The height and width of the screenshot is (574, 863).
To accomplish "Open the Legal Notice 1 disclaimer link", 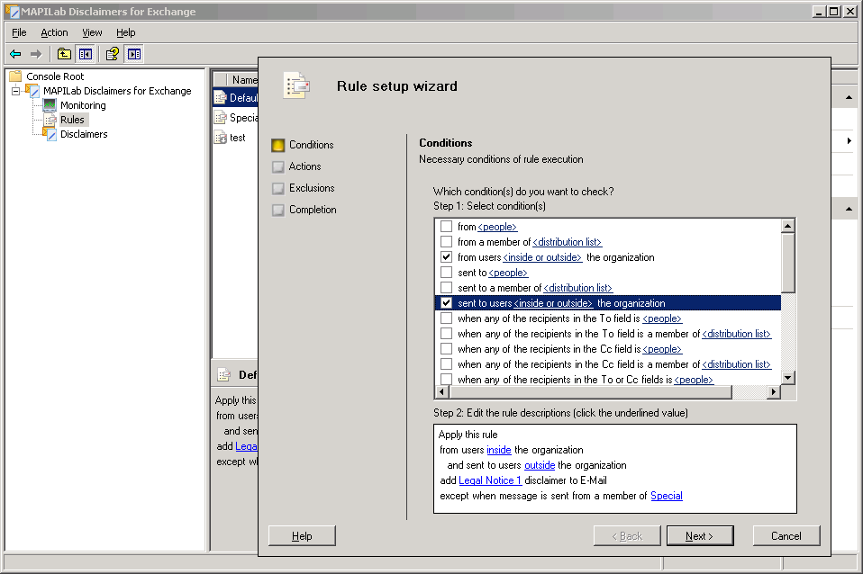I will coord(490,480).
